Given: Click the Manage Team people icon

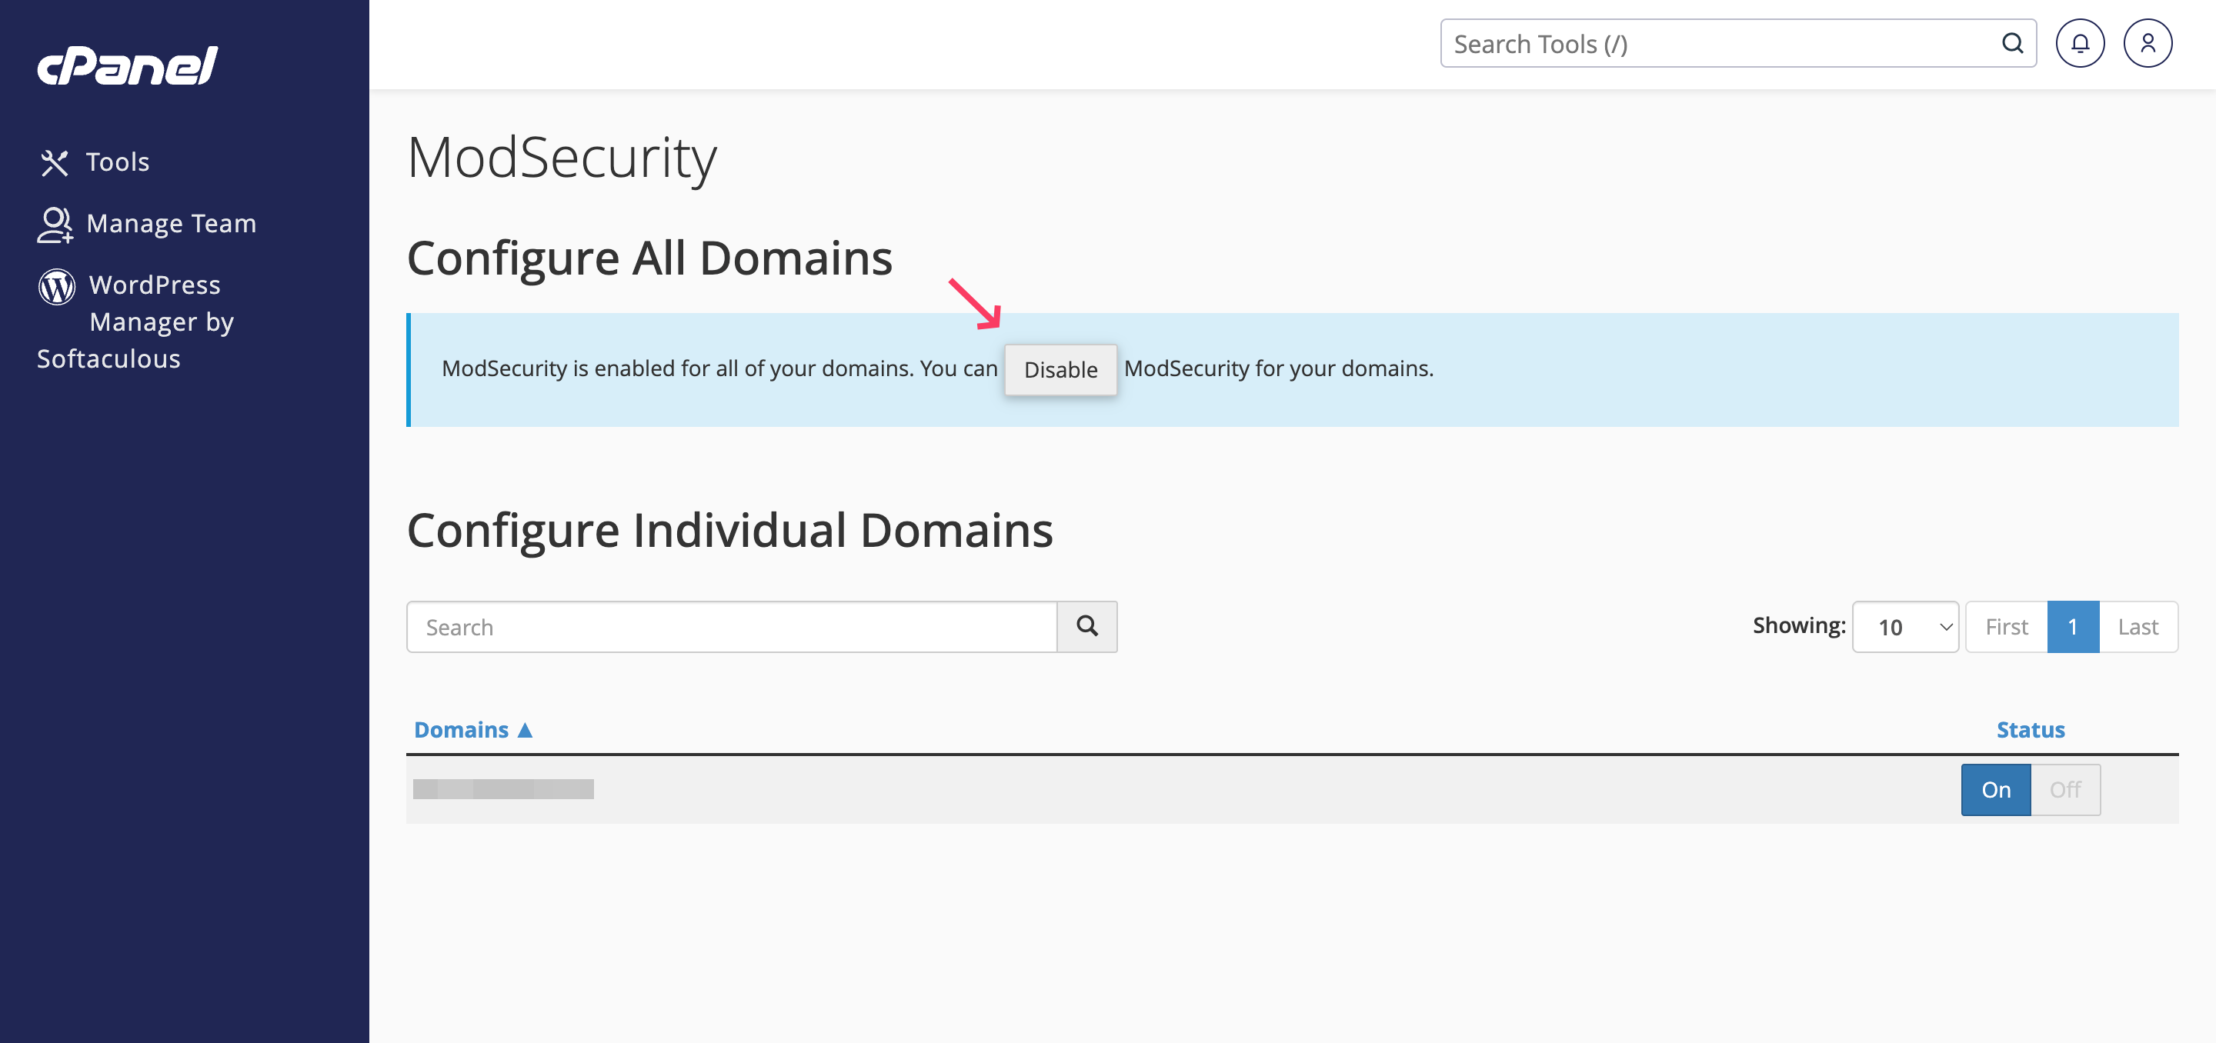Looking at the screenshot, I should click(x=55, y=225).
